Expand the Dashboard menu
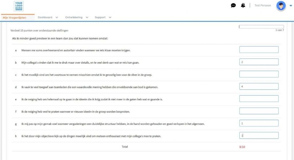The width and height of the screenshot is (294, 160). 48,17
